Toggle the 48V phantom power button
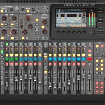The image size is (105, 105). [2, 24]
